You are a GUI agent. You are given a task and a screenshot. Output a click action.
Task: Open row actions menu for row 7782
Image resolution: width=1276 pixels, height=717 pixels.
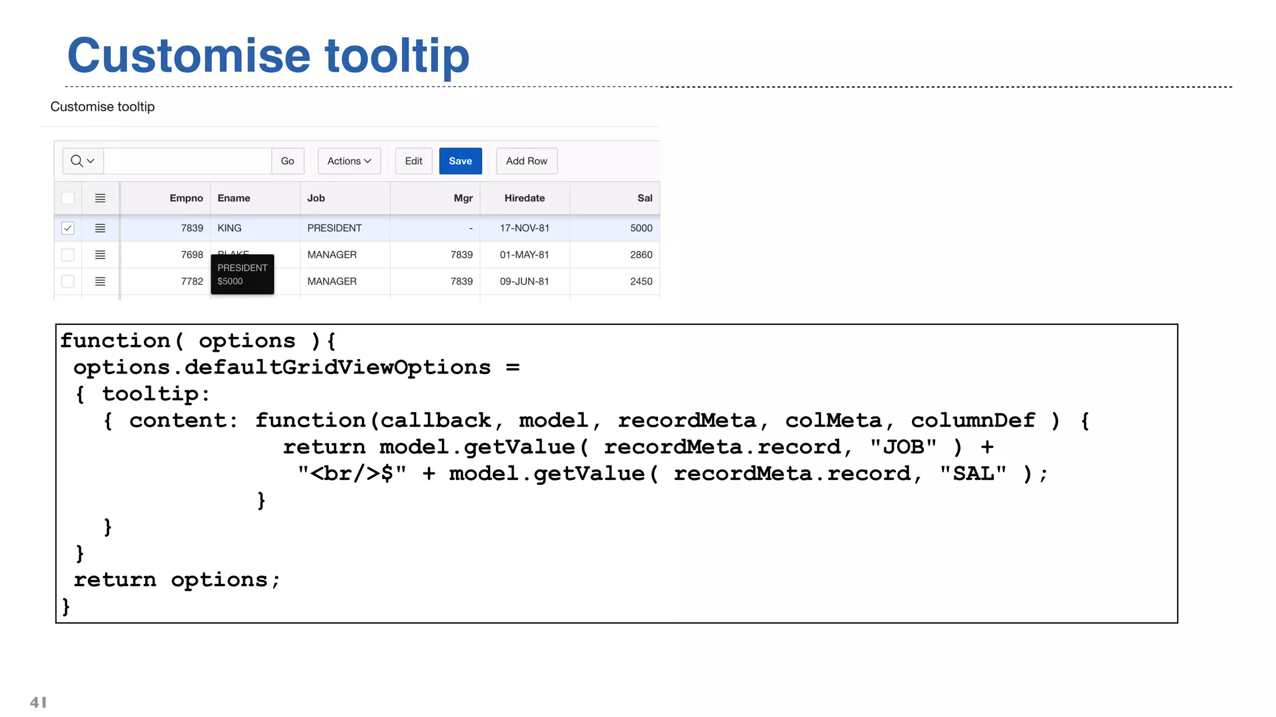100,281
